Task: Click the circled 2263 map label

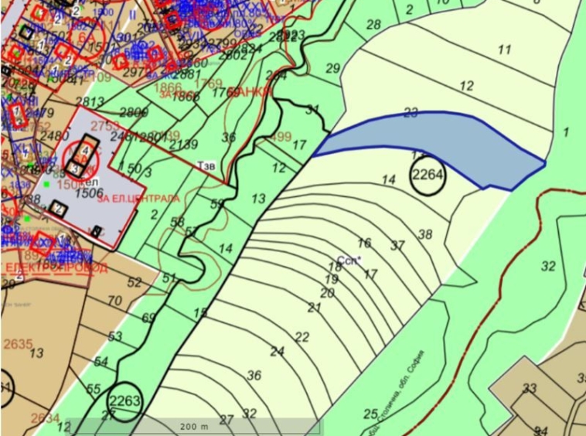Action: pyautogui.click(x=124, y=401)
